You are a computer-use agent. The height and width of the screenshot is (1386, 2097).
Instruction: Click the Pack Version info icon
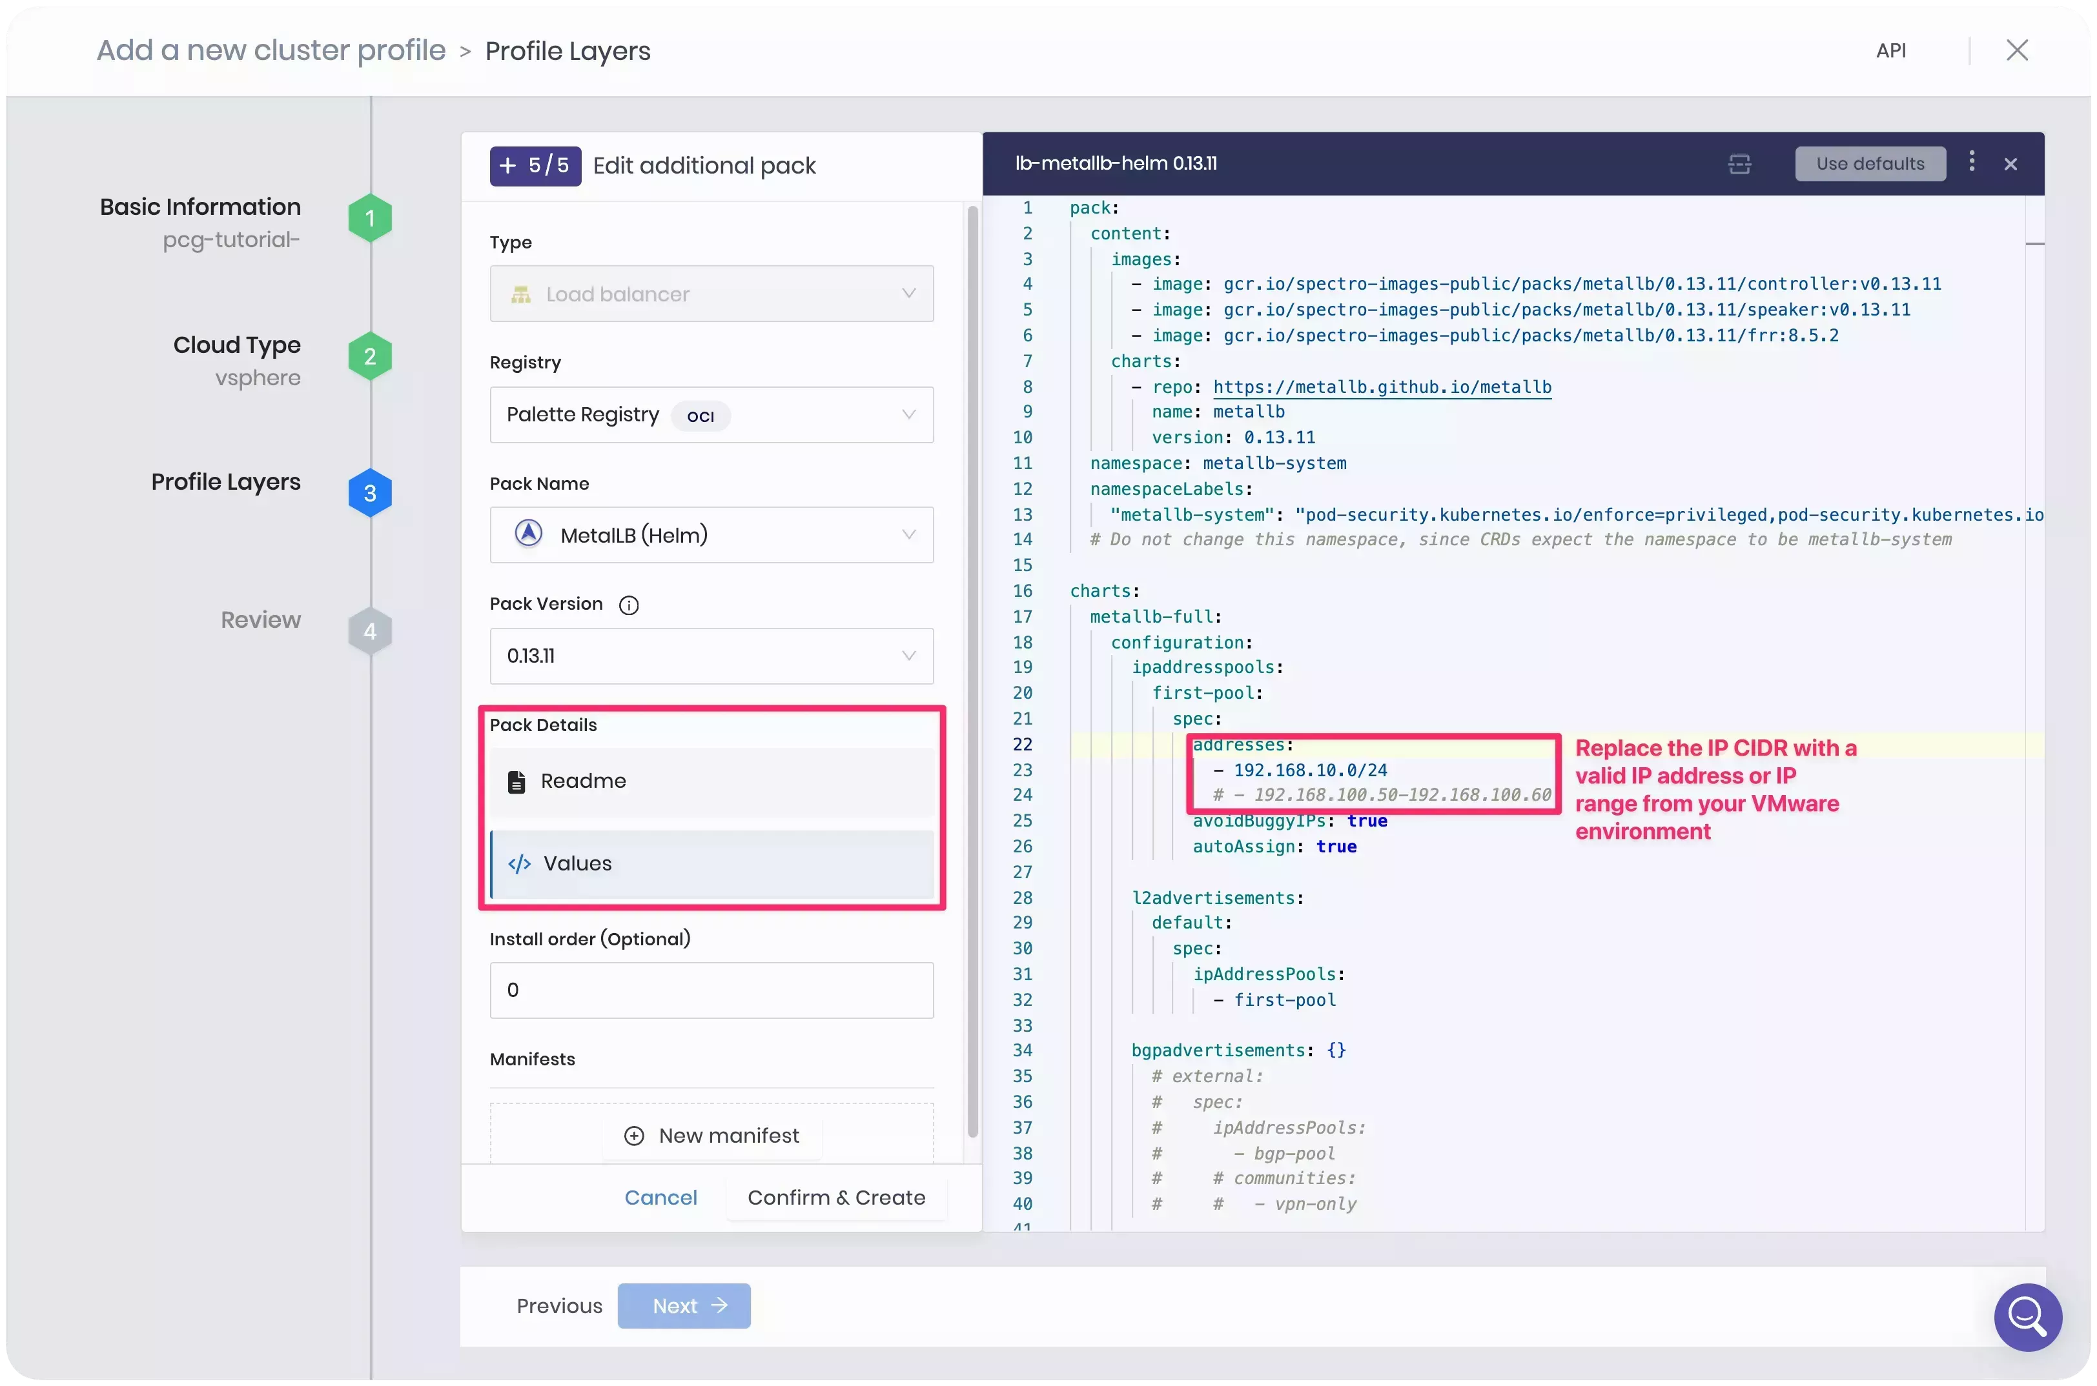(x=629, y=605)
